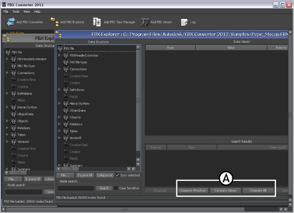Click FBX file root icon in back explorer
Screen dimensions: 294x213
coord(8,52)
